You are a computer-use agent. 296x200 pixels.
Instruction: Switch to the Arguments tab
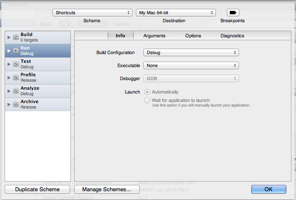pyautogui.click(x=154, y=36)
